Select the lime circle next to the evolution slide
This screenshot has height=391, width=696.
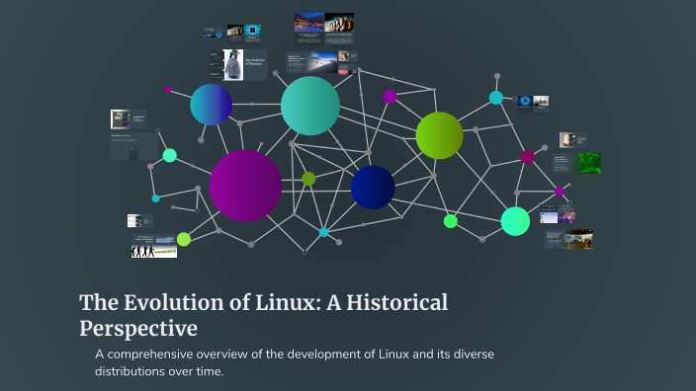click(x=184, y=239)
